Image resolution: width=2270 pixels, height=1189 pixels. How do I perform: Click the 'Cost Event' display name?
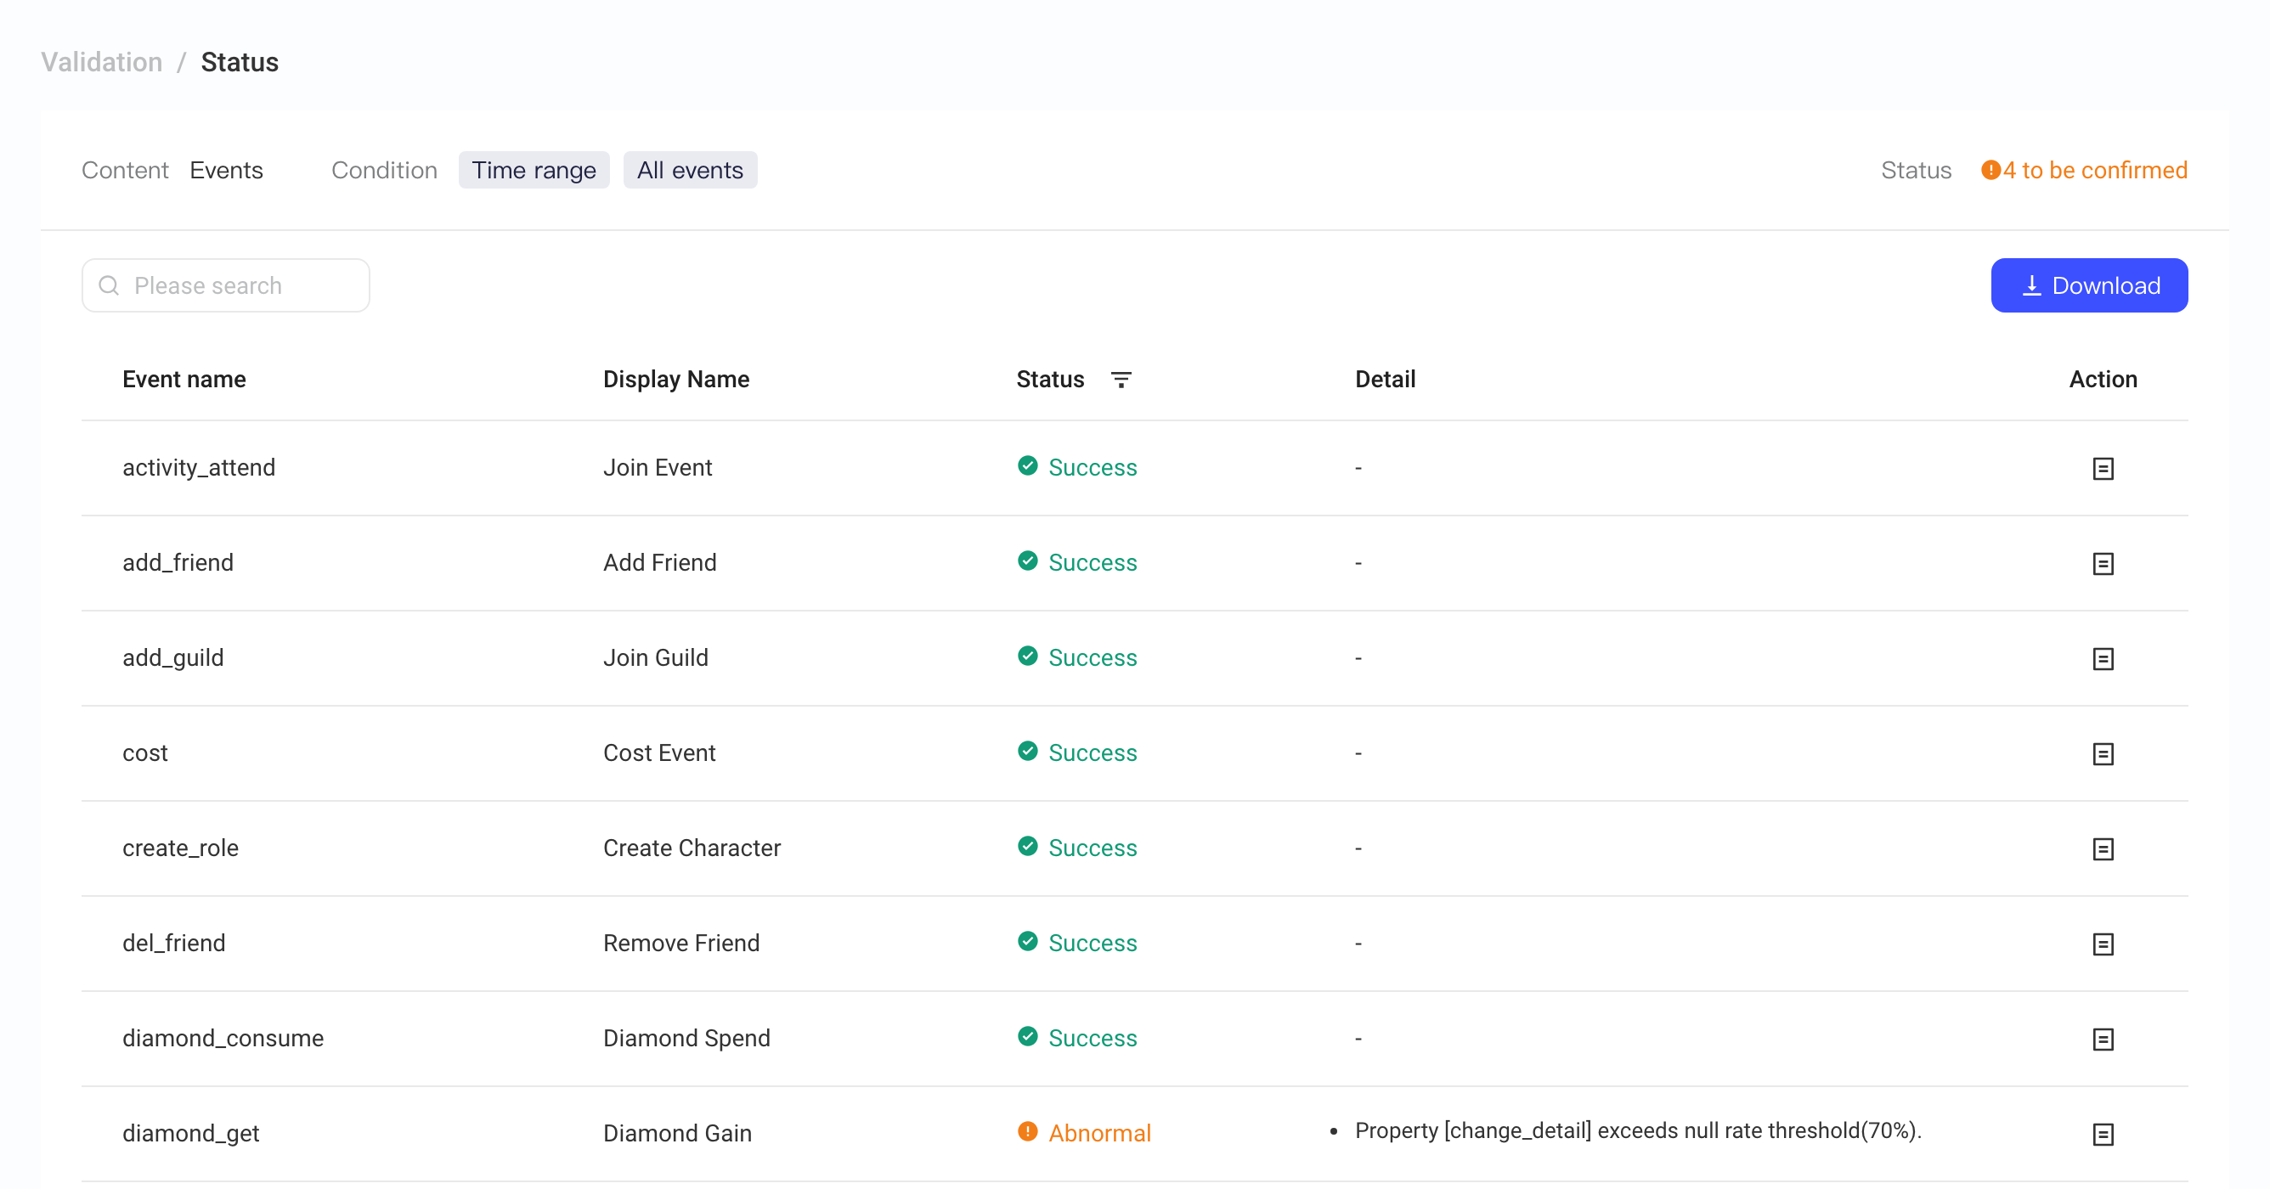pyautogui.click(x=659, y=753)
